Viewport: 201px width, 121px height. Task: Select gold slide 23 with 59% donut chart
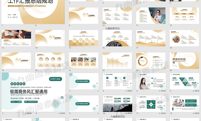[x=151, y=61]
